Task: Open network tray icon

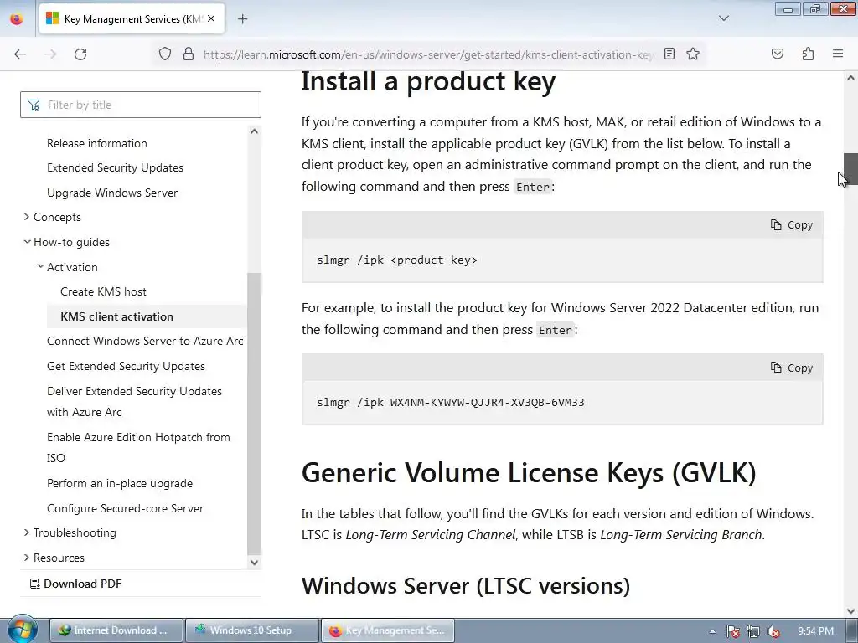Action: pyautogui.click(x=753, y=631)
